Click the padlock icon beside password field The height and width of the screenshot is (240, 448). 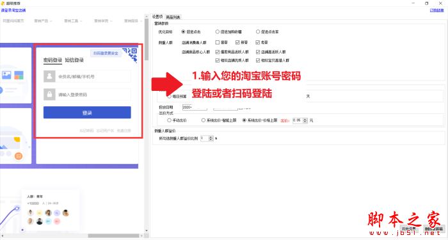tap(49, 94)
